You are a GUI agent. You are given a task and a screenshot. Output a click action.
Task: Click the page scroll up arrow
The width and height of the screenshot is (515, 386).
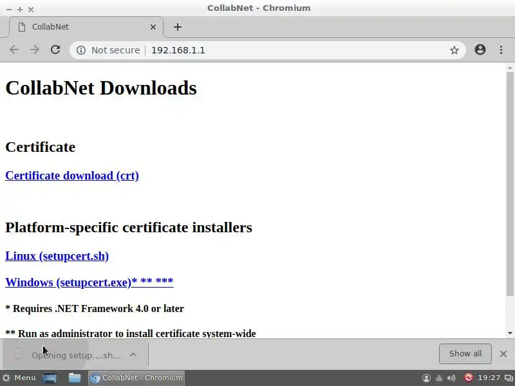click(510, 68)
